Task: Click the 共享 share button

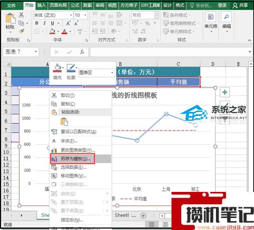Action: (x=240, y=6)
